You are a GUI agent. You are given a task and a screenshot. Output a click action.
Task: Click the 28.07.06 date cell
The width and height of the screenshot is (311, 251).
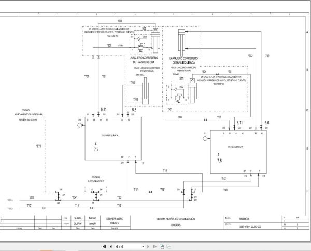[x=78, y=224]
